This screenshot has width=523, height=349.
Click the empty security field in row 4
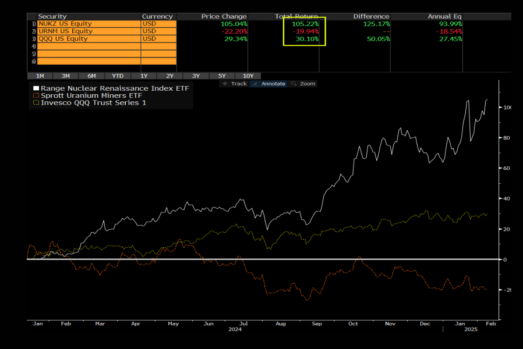89,47
